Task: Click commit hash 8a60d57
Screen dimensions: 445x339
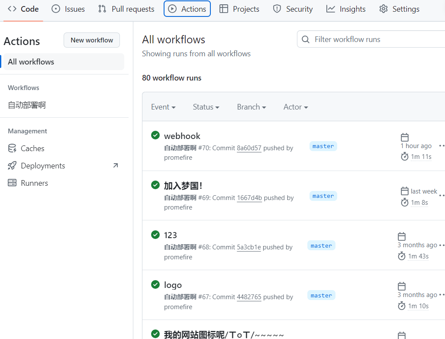Action: coord(249,148)
